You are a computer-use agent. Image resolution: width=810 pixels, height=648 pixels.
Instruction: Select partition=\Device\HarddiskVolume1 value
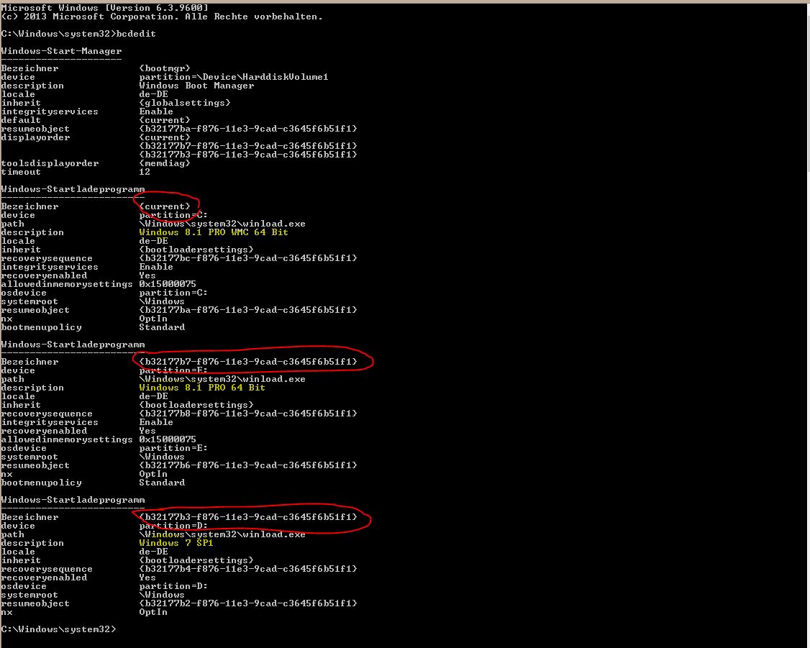[x=234, y=77]
